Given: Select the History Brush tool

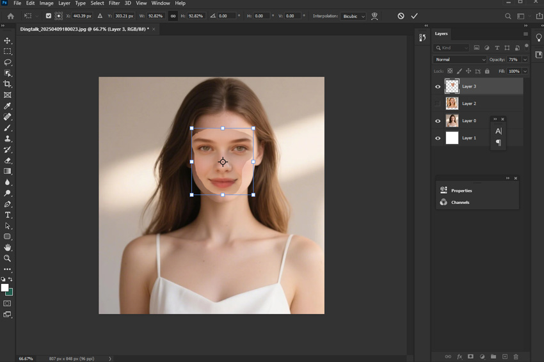Looking at the screenshot, I should [7, 150].
